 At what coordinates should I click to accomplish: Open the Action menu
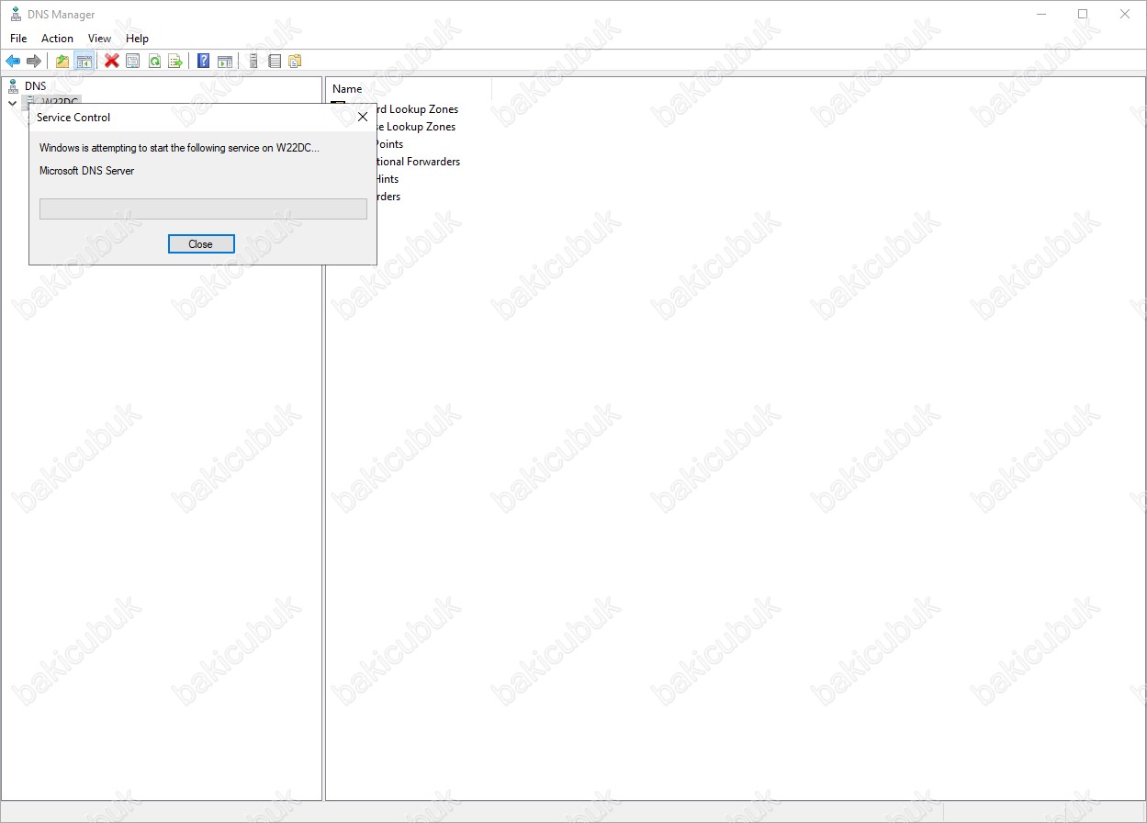click(57, 39)
